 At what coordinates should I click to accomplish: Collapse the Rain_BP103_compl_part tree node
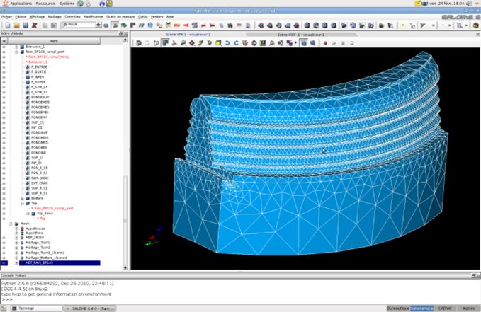pyautogui.click(x=16, y=52)
